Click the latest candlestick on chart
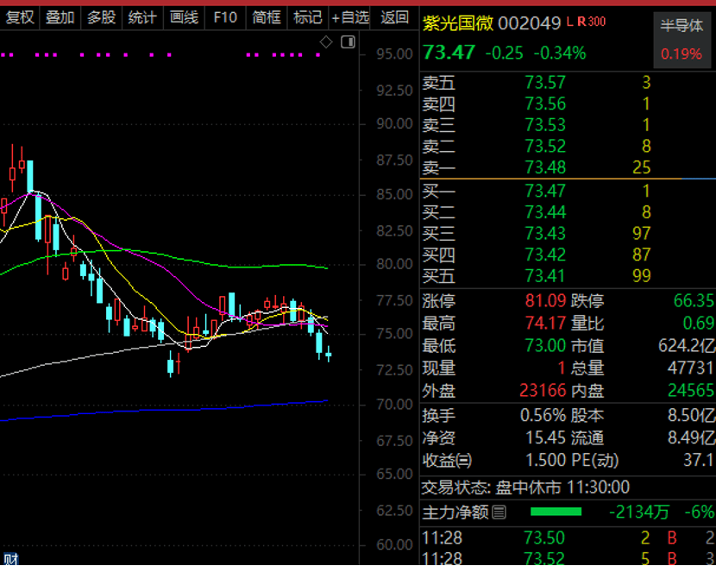 [x=329, y=354]
